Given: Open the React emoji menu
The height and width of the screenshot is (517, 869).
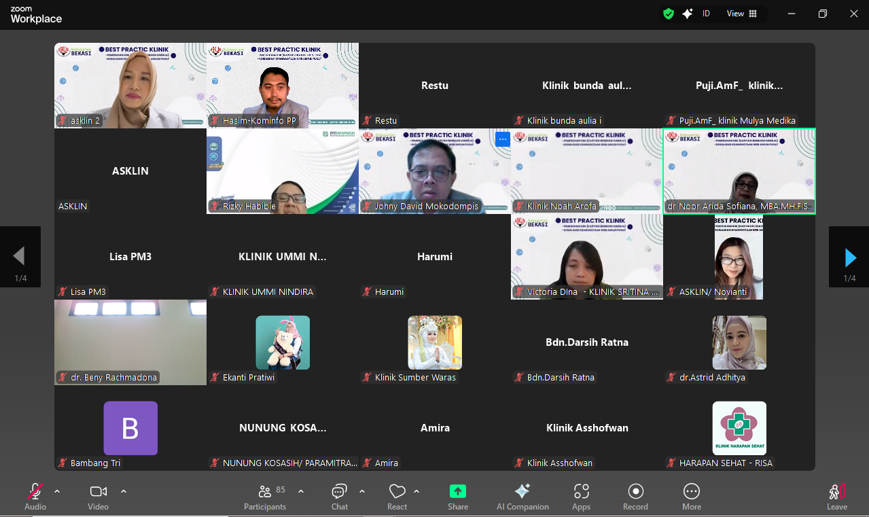Looking at the screenshot, I should pos(397,496).
